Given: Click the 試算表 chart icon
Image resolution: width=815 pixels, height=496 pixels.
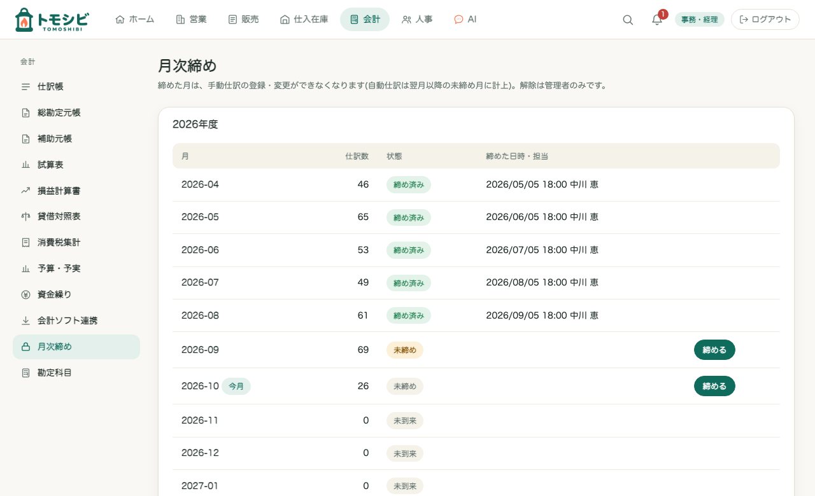Looking at the screenshot, I should 26,165.
